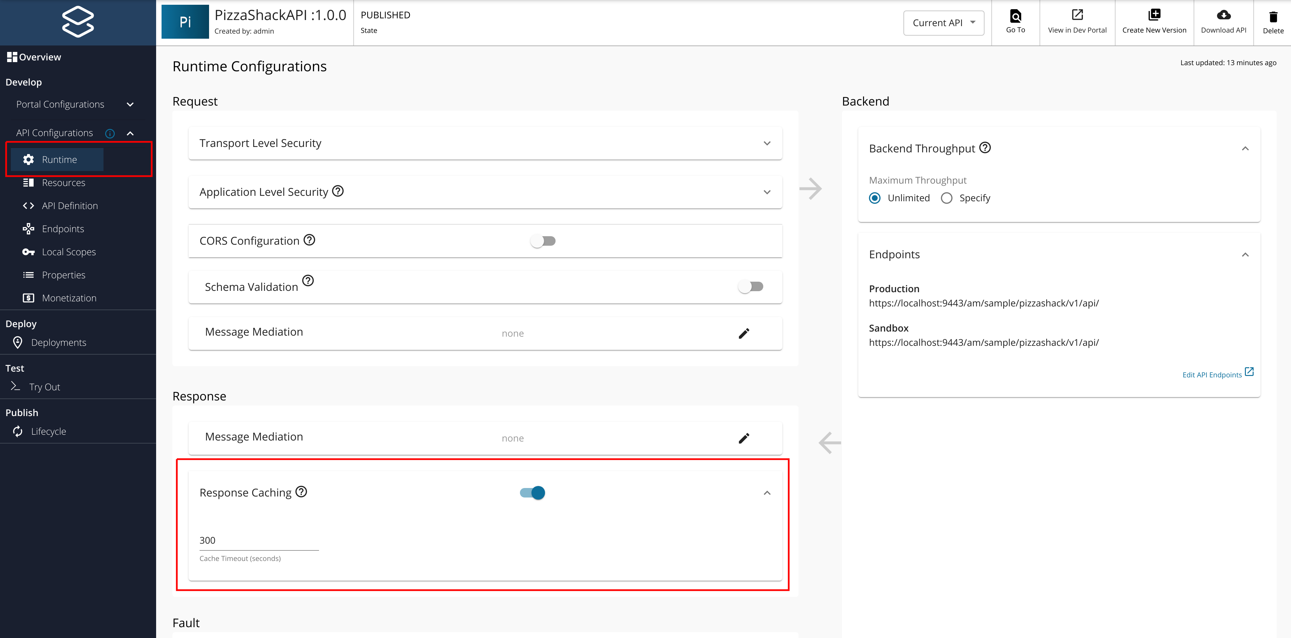Edit Message Mediation using the pencil icon
The width and height of the screenshot is (1291, 638).
click(745, 333)
